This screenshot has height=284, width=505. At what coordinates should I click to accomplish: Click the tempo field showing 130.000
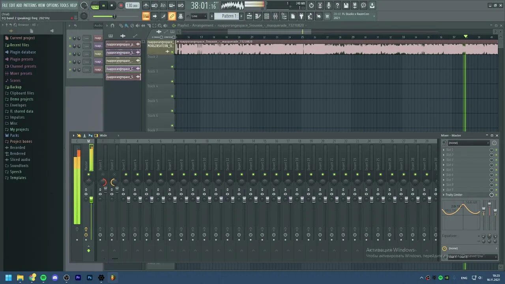click(x=132, y=6)
